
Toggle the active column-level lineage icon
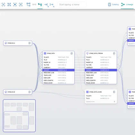(x=40, y=4)
